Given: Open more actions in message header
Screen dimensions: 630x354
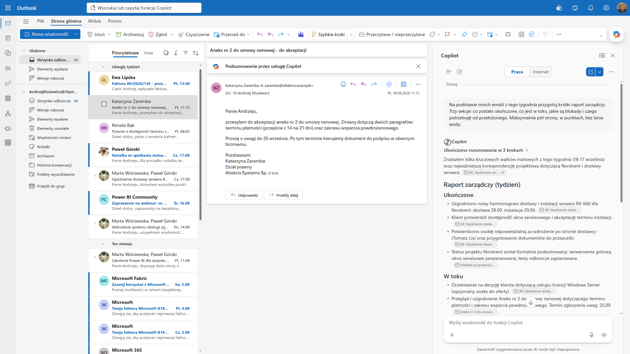Looking at the screenshot, I should [x=418, y=84].
